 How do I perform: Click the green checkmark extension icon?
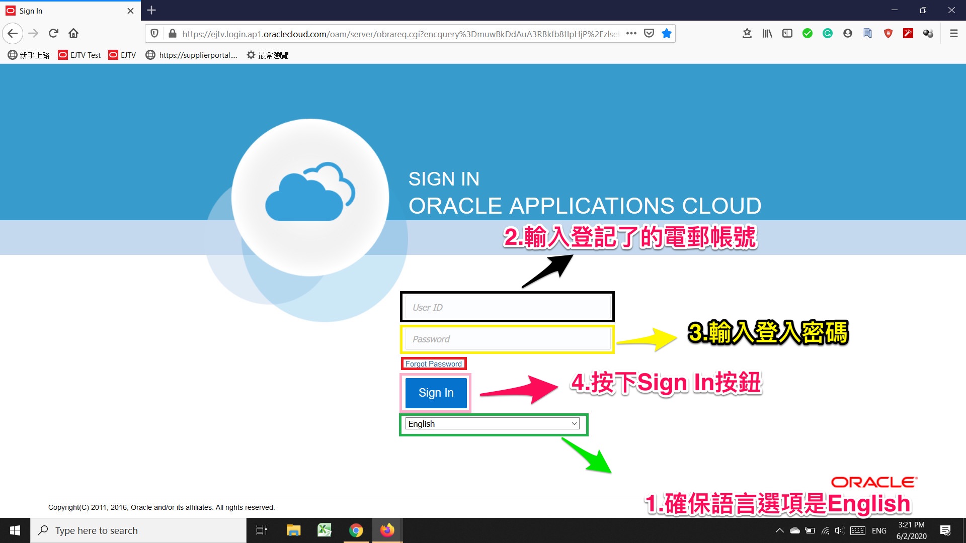point(808,34)
